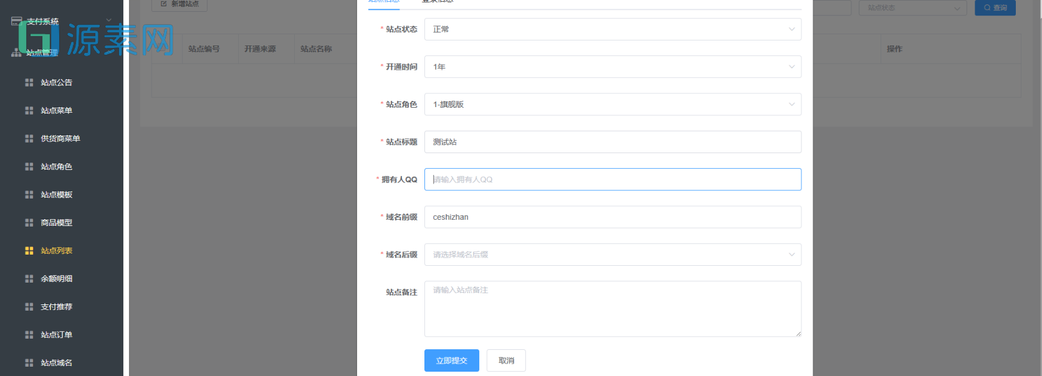Click the grid icon beside 商品模型

pyautogui.click(x=29, y=222)
